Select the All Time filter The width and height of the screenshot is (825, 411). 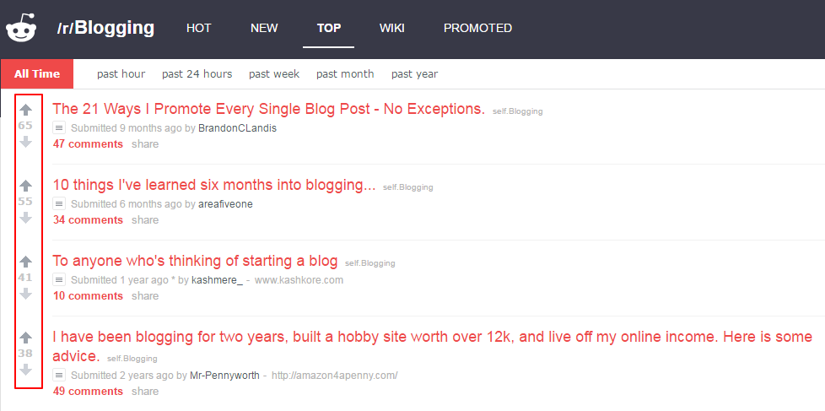[x=37, y=73]
